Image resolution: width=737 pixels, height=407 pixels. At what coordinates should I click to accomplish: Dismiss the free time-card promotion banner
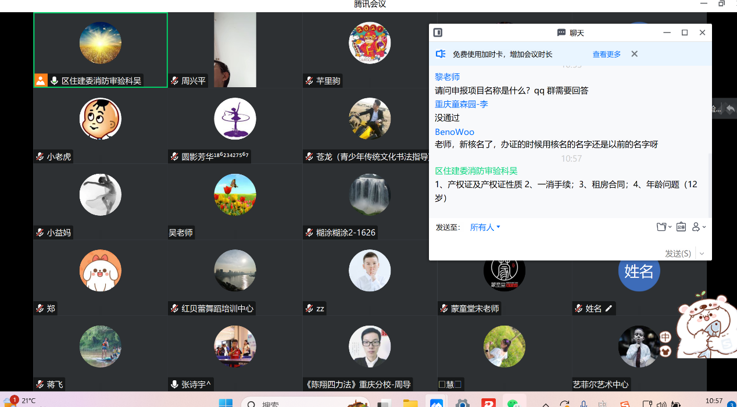[634, 54]
